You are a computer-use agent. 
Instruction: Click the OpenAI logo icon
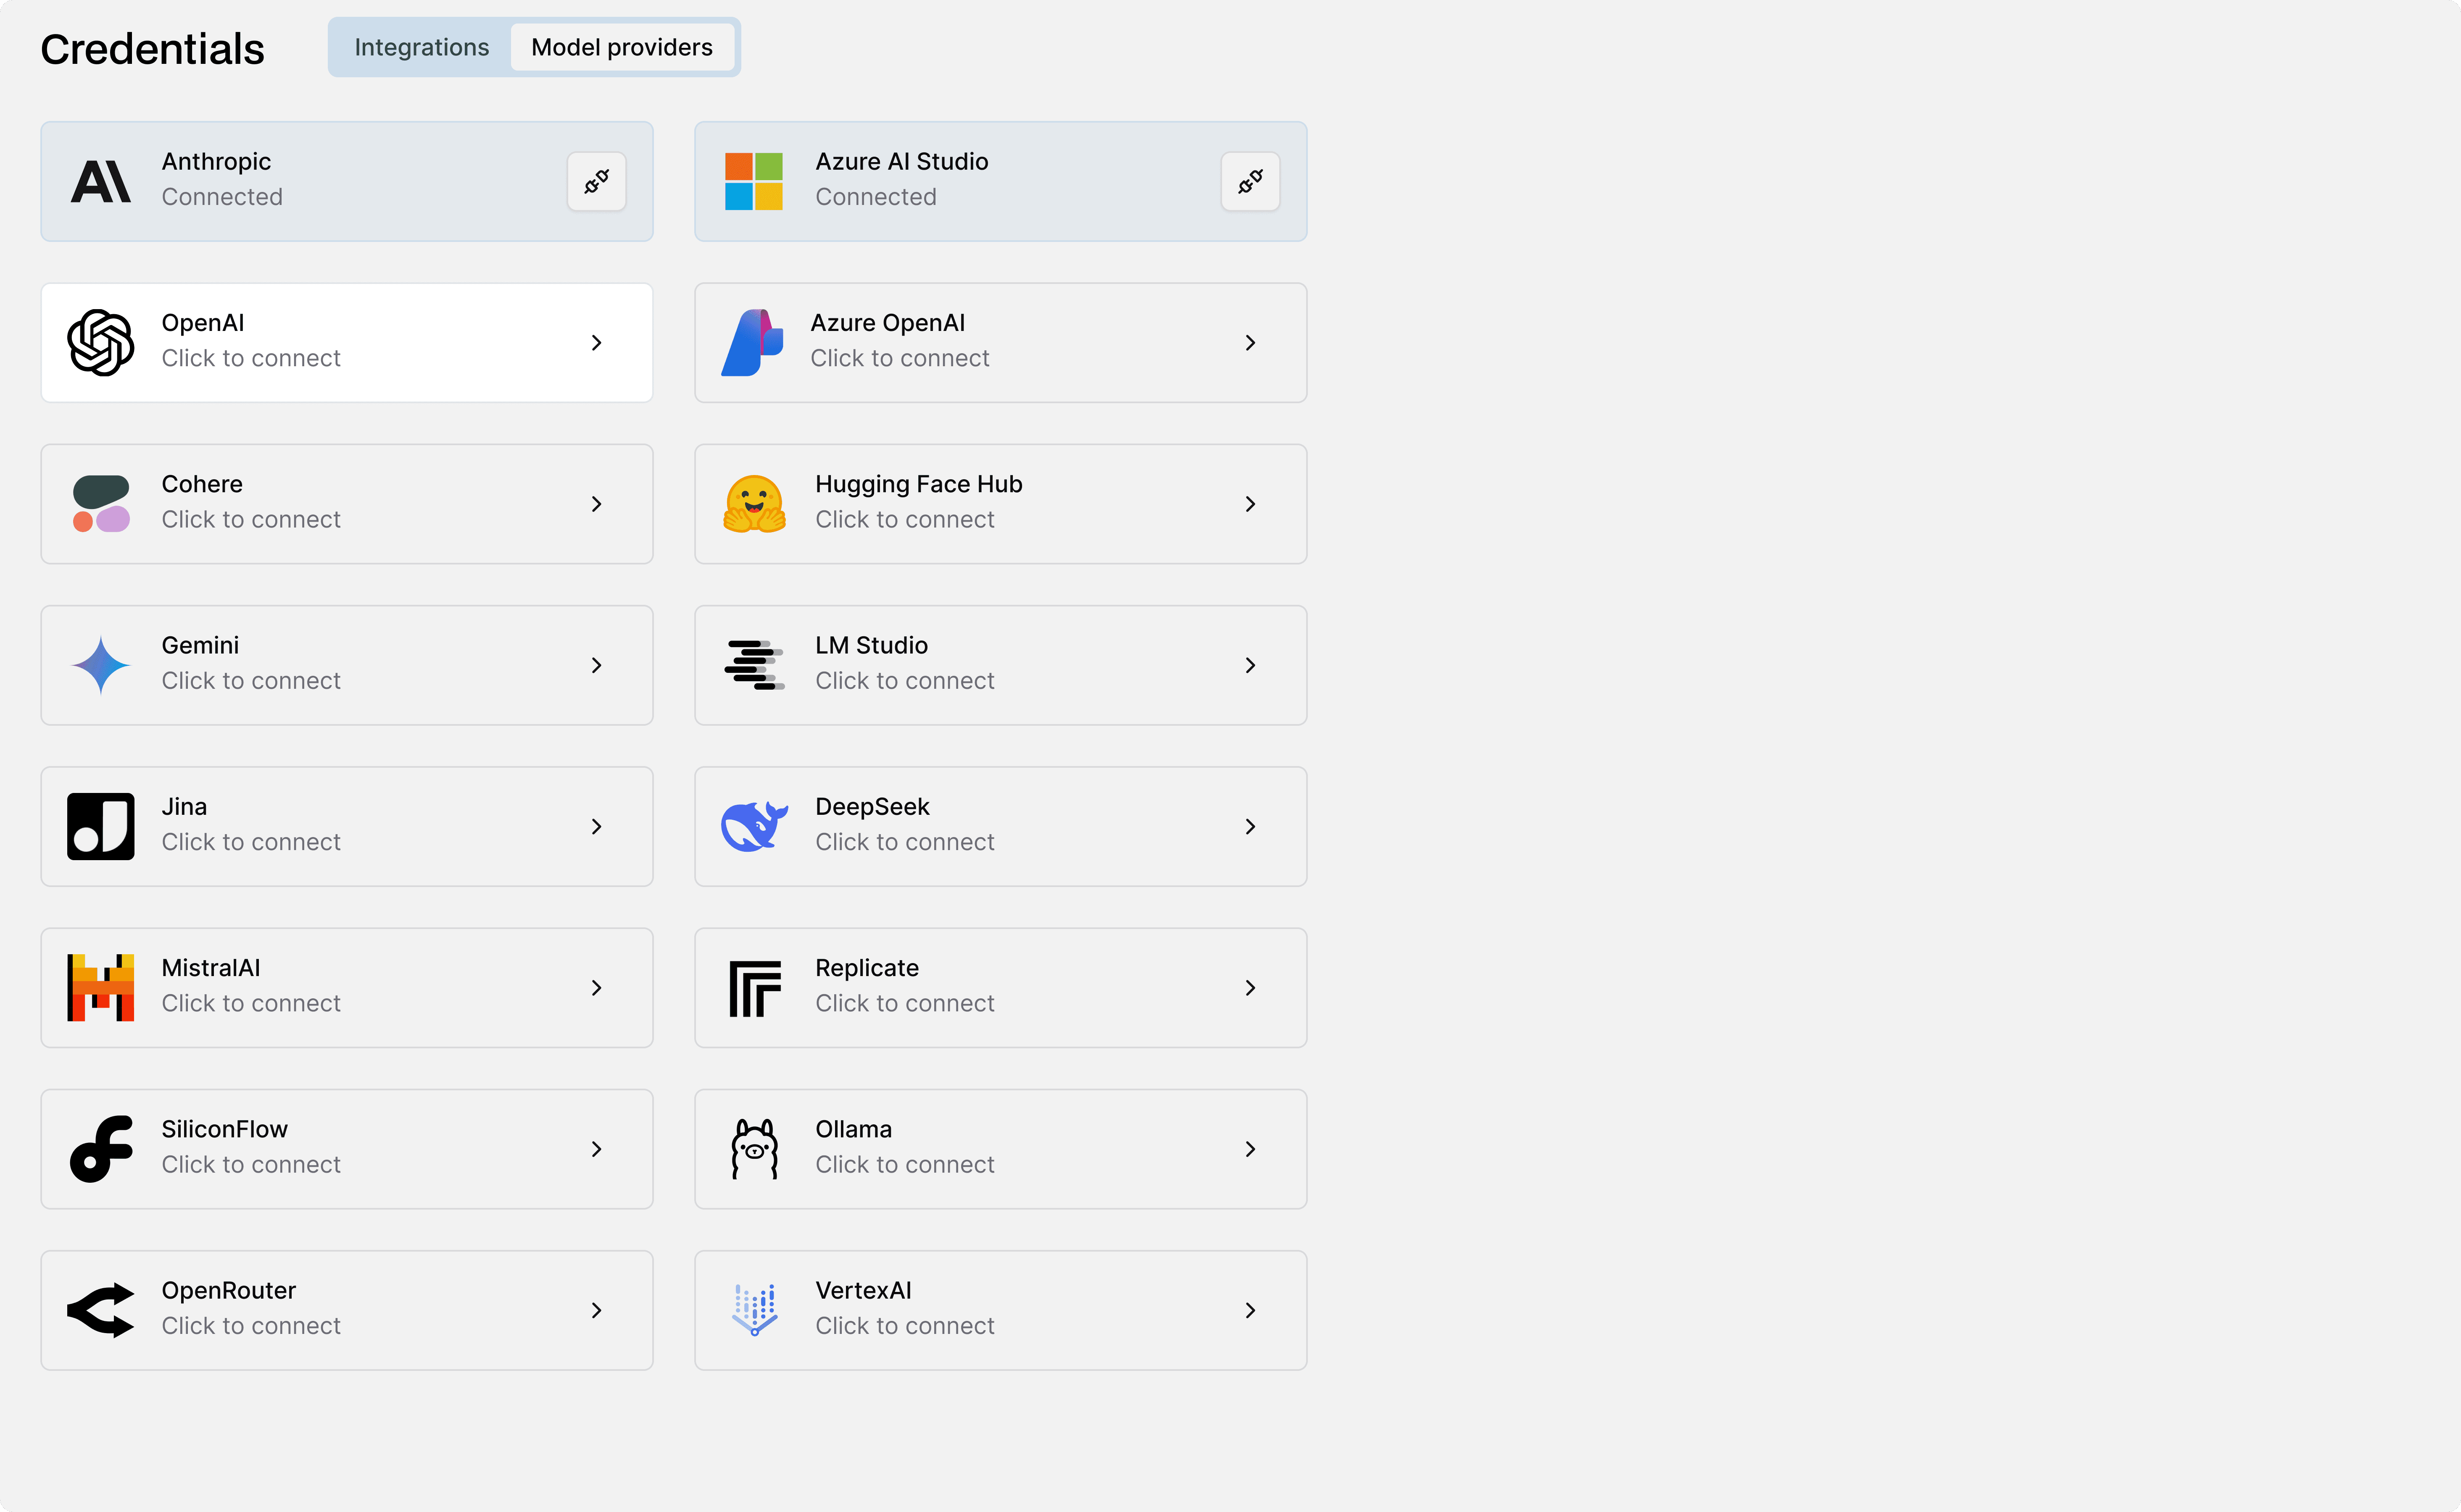point(101,343)
